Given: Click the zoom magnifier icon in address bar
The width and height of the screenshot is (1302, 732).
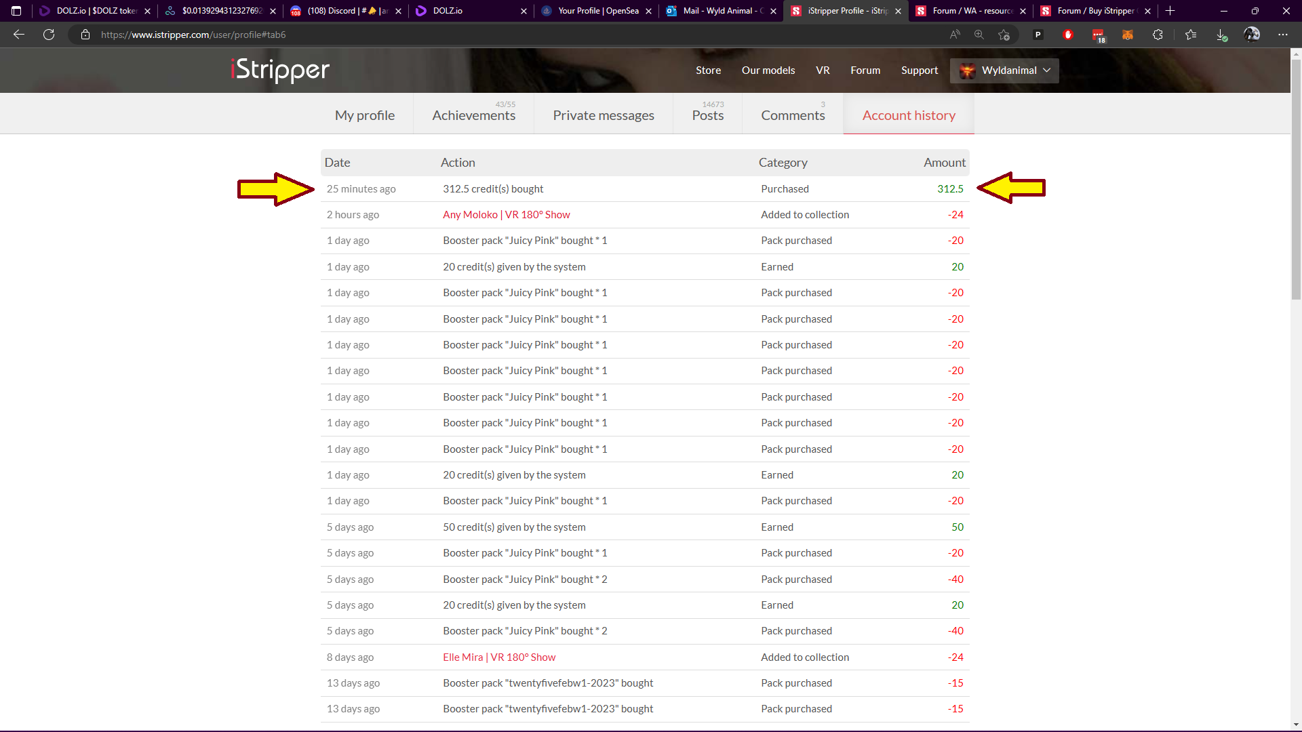Looking at the screenshot, I should tap(979, 35).
